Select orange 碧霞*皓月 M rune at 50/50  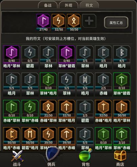30,139
